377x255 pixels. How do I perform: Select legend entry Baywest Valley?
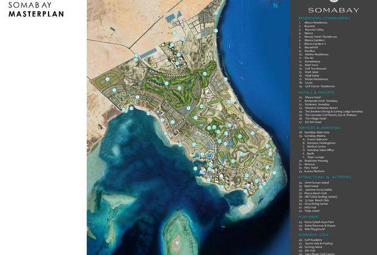point(312,29)
